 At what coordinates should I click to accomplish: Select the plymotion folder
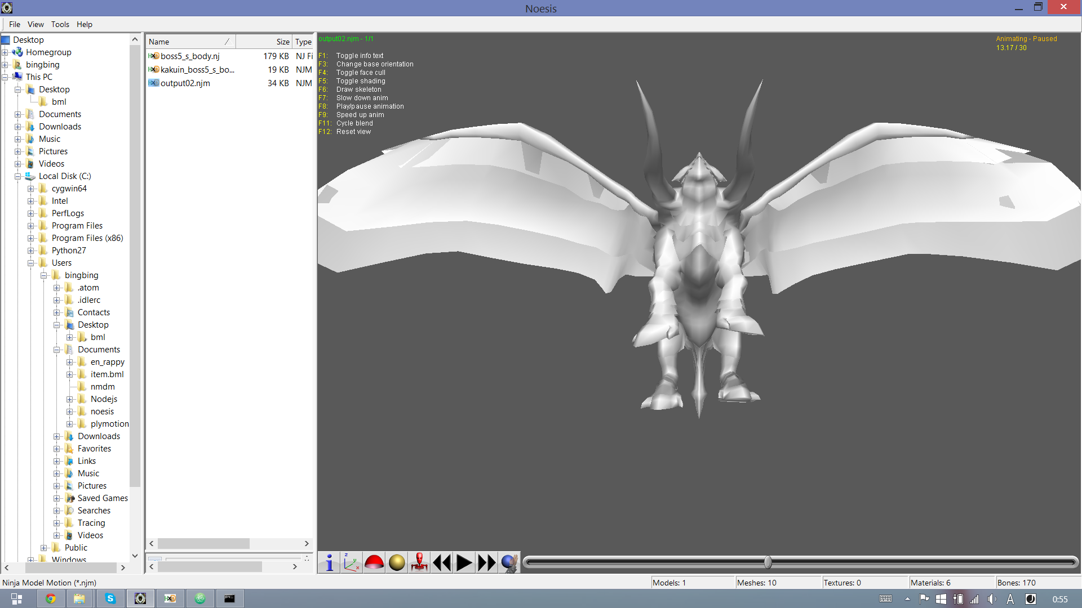pos(109,424)
